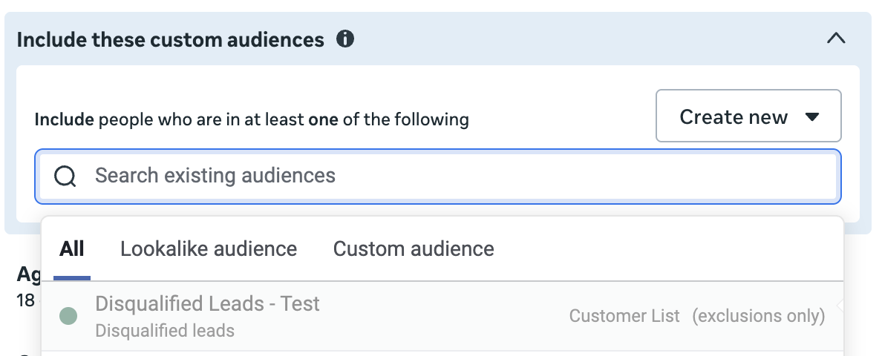Screen dimensions: 882x356
Task: Switch to the Lookalike audience tab
Action: [x=209, y=248]
